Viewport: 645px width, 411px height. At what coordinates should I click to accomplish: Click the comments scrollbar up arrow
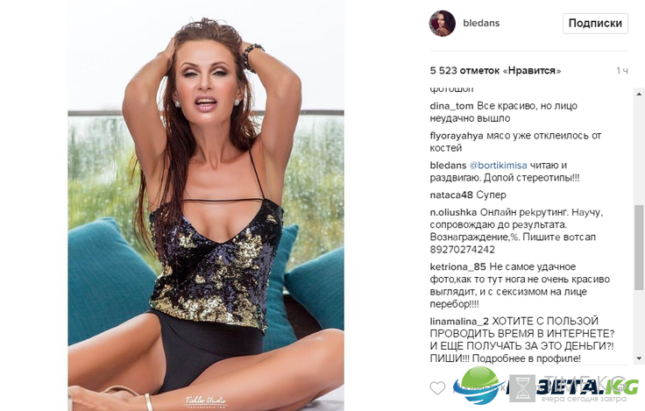coord(639,95)
